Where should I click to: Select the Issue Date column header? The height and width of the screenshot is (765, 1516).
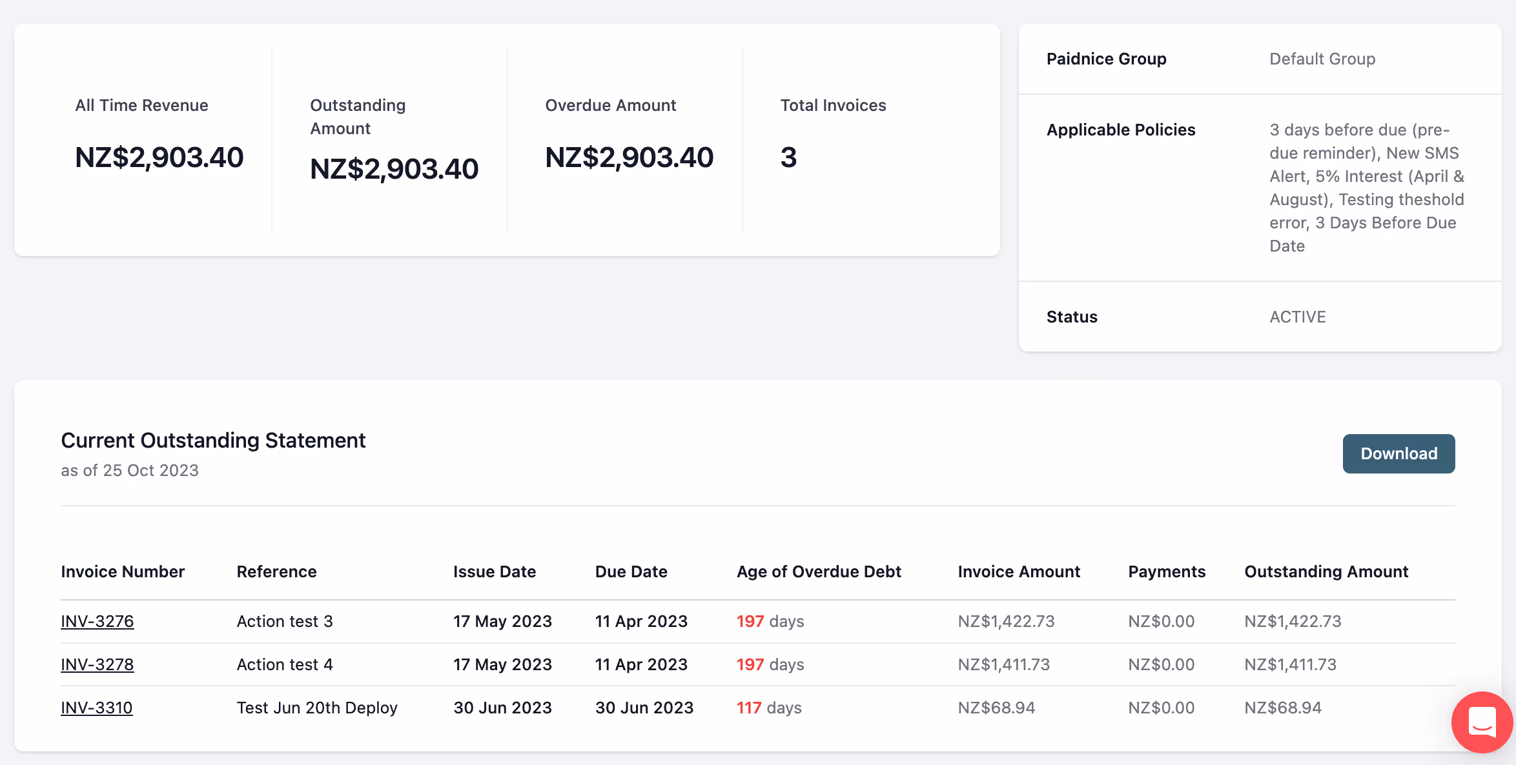pos(495,571)
